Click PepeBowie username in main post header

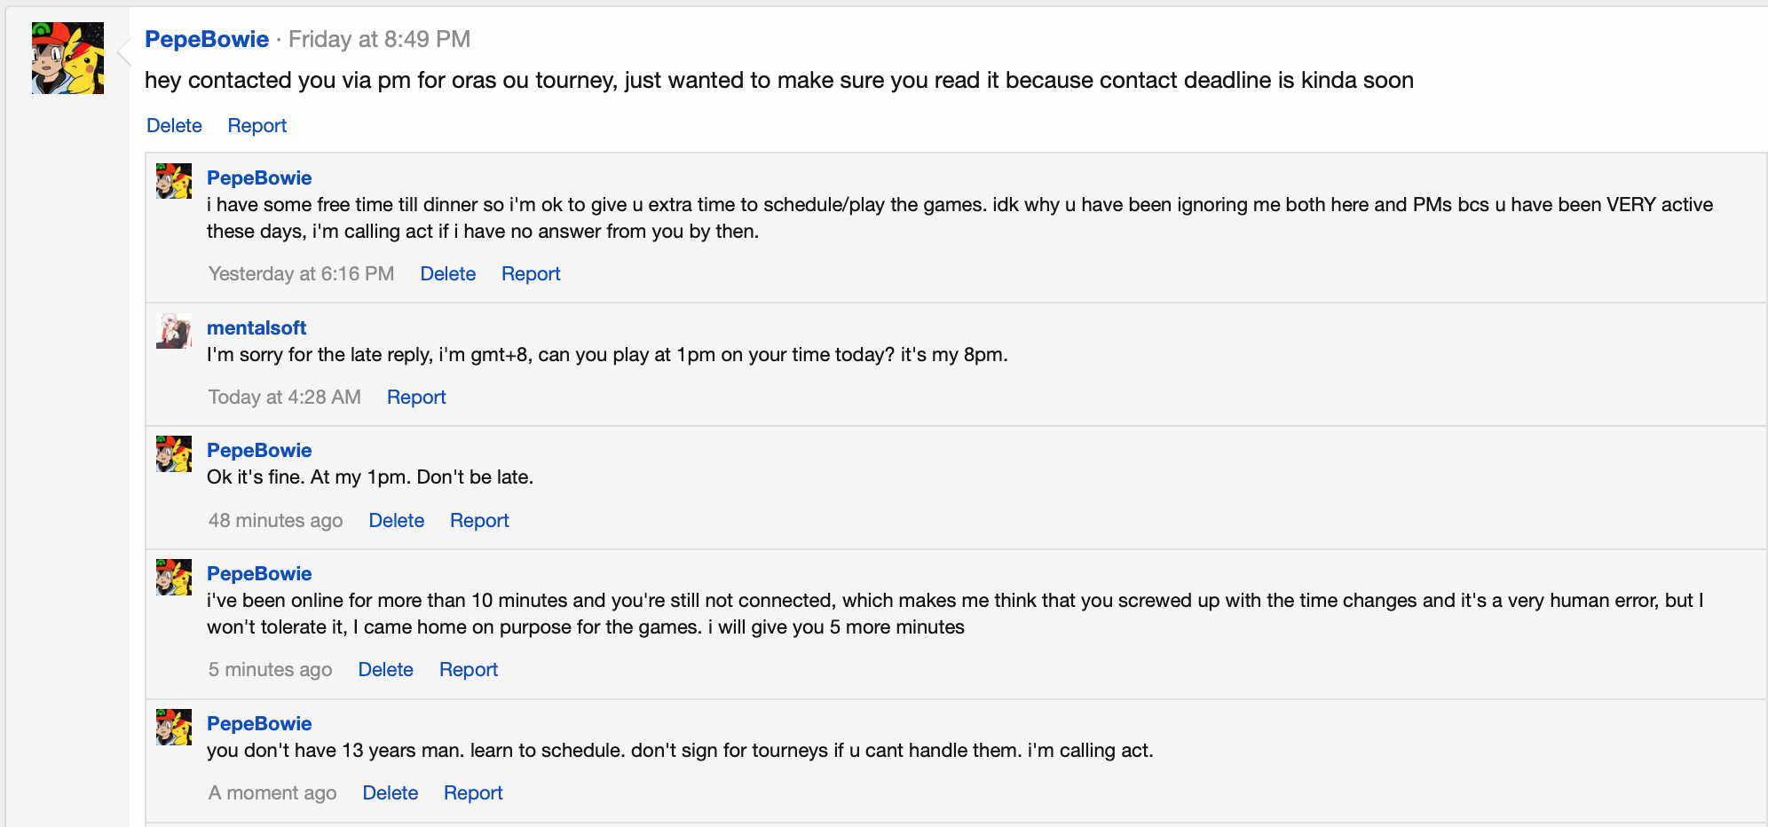tap(207, 39)
